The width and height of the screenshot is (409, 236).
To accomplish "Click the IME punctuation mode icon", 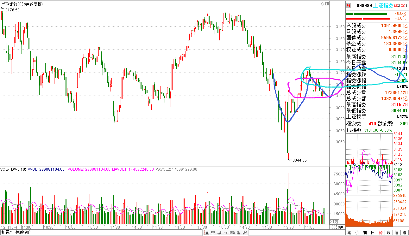I will 225,233.
